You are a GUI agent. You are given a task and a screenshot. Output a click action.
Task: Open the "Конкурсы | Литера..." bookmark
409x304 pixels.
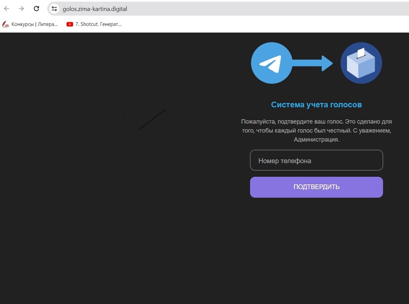click(34, 24)
